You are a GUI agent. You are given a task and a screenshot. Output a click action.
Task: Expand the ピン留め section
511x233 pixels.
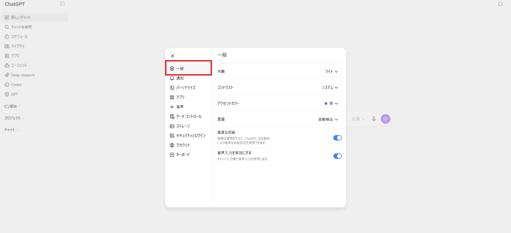click(12, 106)
